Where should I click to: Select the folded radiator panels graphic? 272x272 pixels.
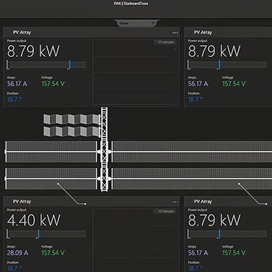coord(72,125)
